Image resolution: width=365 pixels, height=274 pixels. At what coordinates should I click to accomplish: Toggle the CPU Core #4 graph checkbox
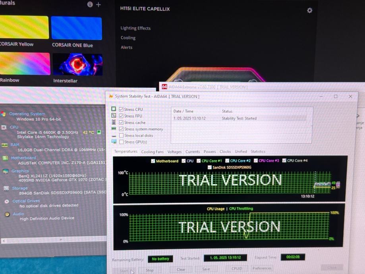pyautogui.click(x=284, y=160)
